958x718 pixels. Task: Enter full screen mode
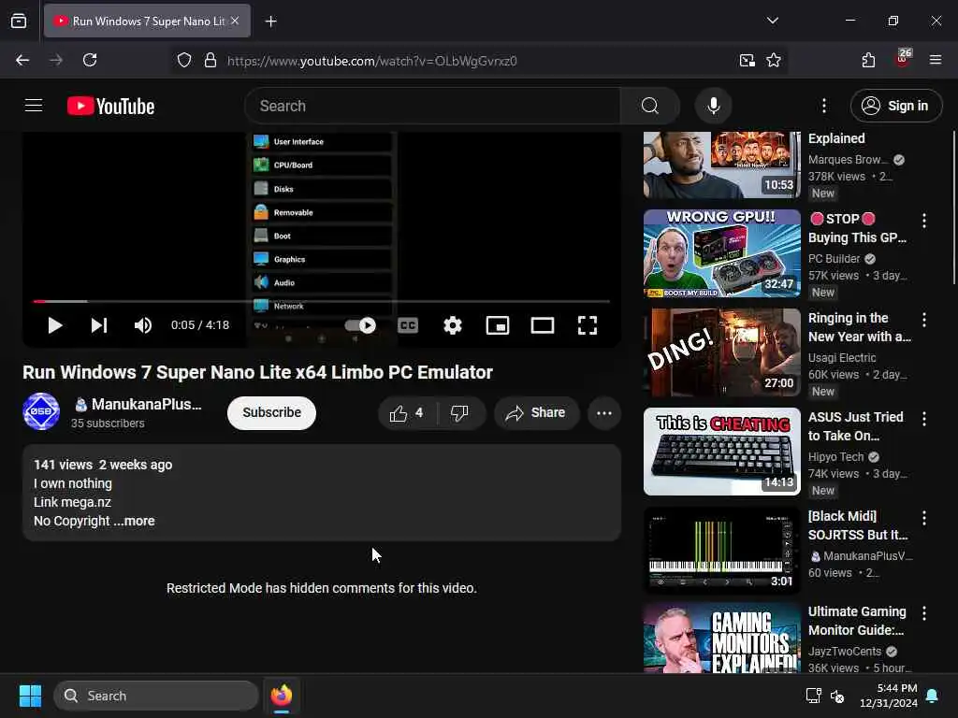click(588, 325)
